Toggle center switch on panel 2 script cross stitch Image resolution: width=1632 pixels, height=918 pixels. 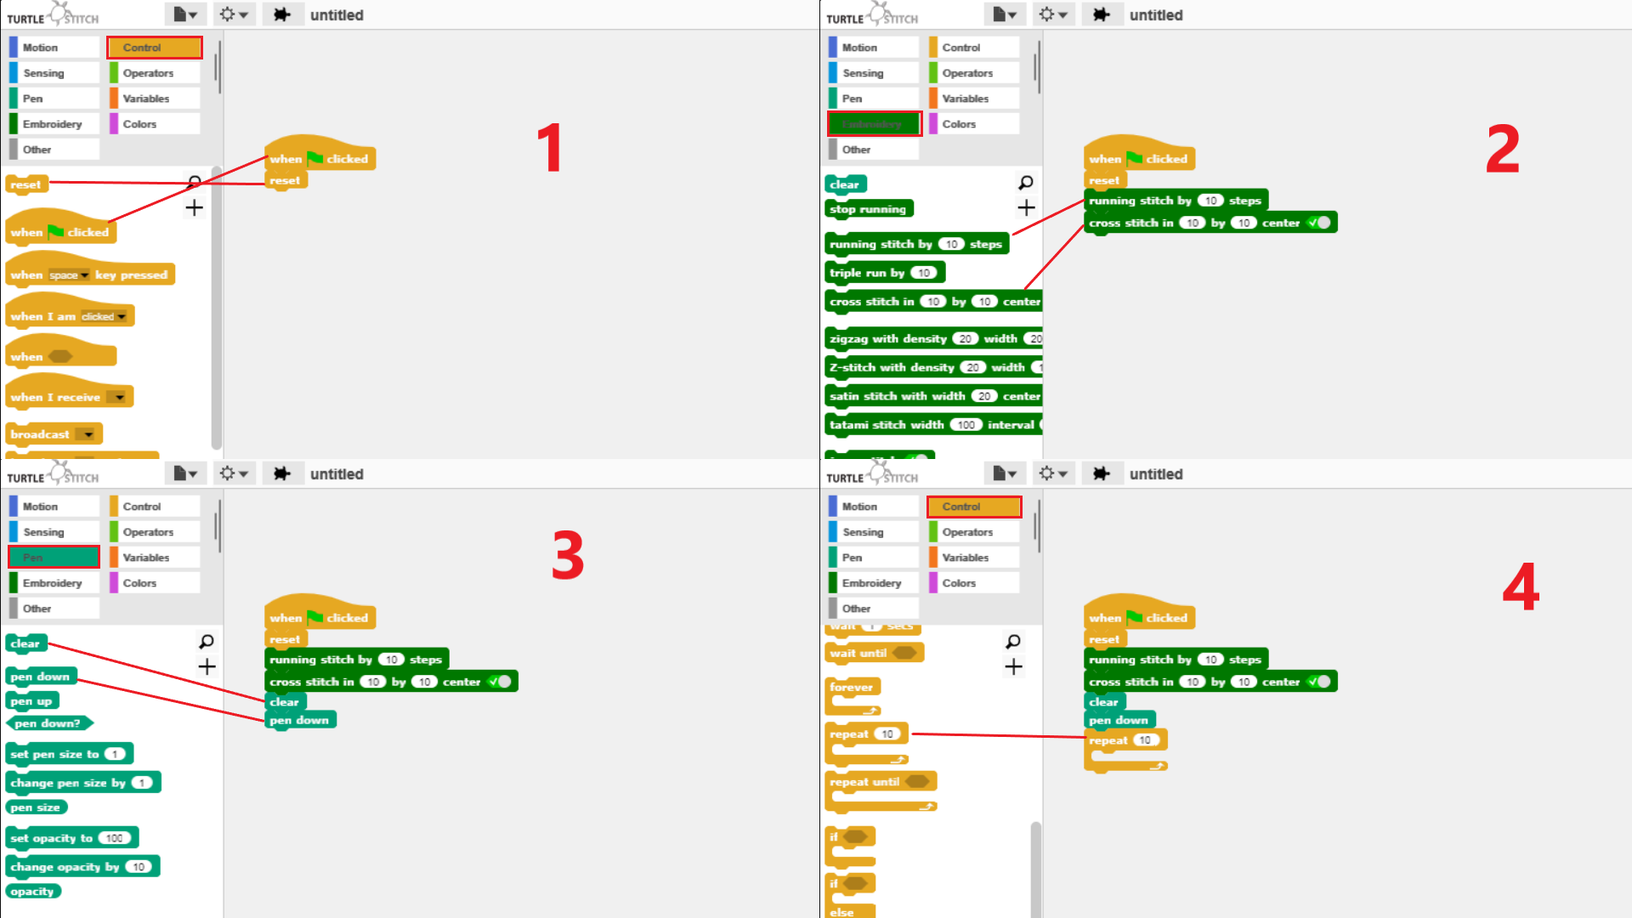coord(1319,223)
